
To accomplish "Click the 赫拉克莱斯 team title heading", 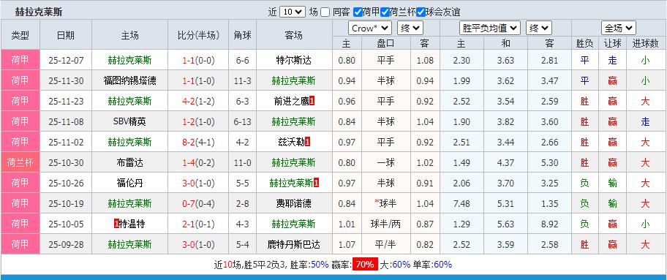I will [39, 12].
